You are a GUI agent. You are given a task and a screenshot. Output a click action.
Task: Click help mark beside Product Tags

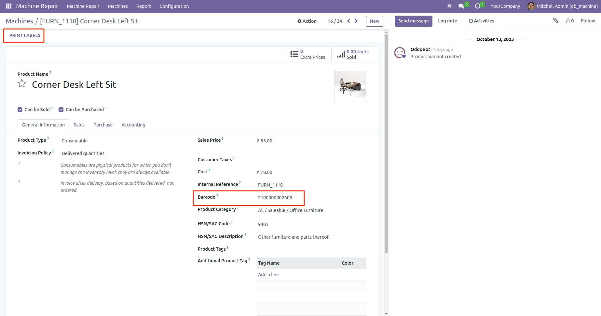click(227, 247)
